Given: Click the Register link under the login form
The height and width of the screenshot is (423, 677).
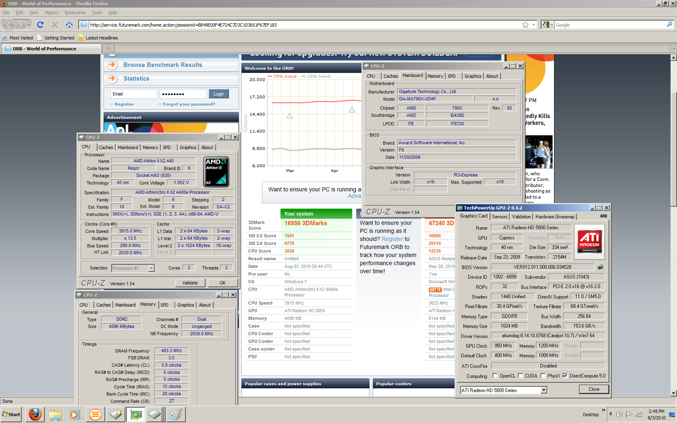Looking at the screenshot, I should [124, 104].
